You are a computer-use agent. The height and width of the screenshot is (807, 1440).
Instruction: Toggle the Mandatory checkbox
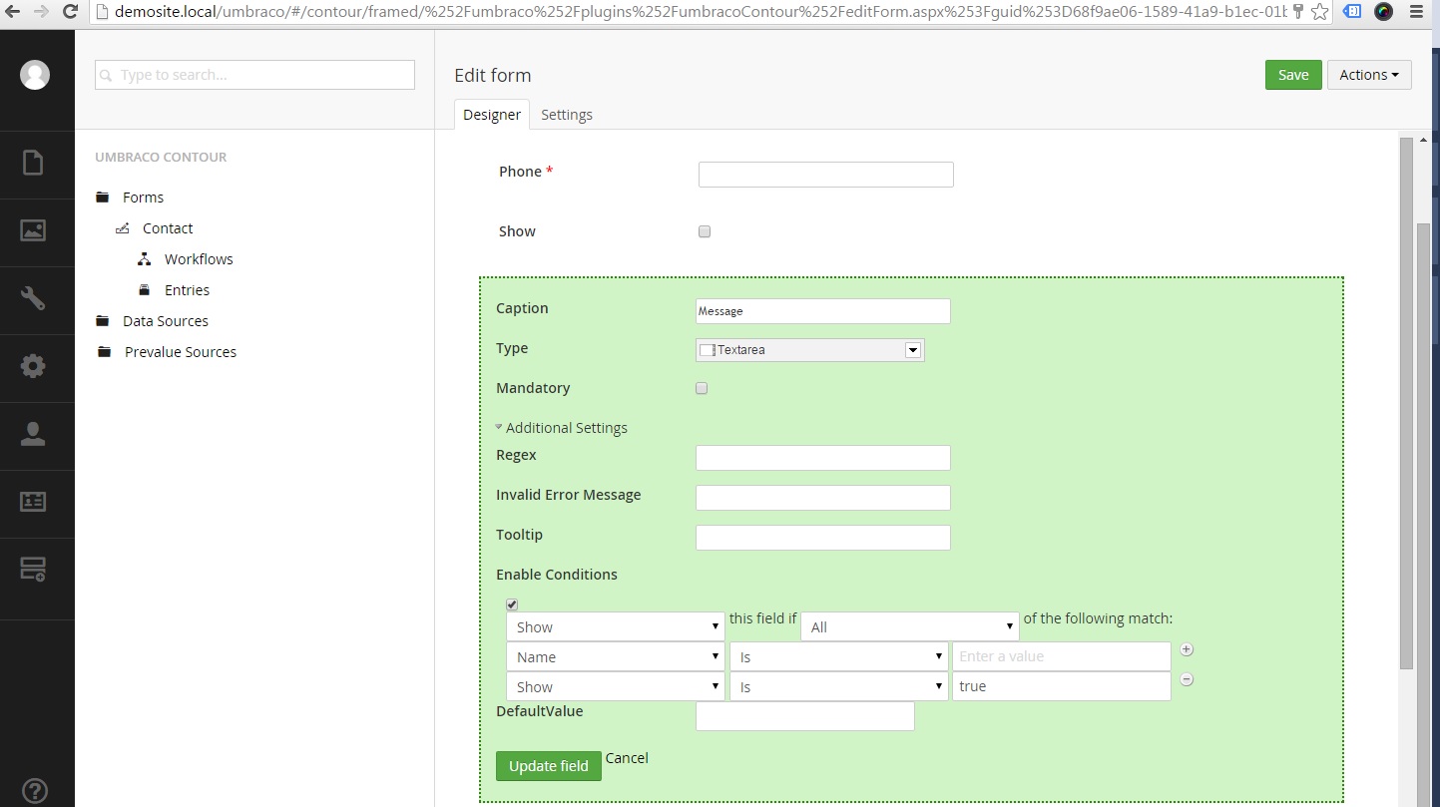(x=702, y=388)
